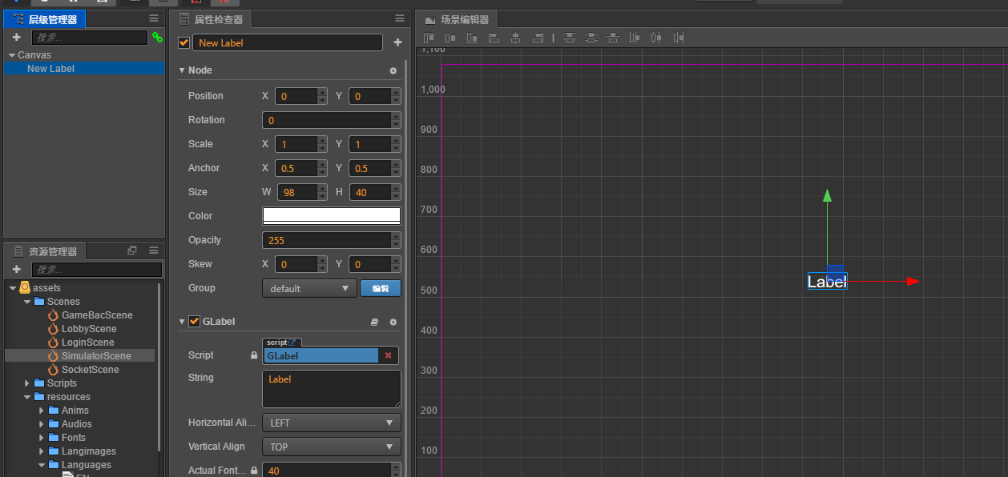Screen dimensions: 1008x477
Task: Open the white Color swatch picker
Action: 332,216
